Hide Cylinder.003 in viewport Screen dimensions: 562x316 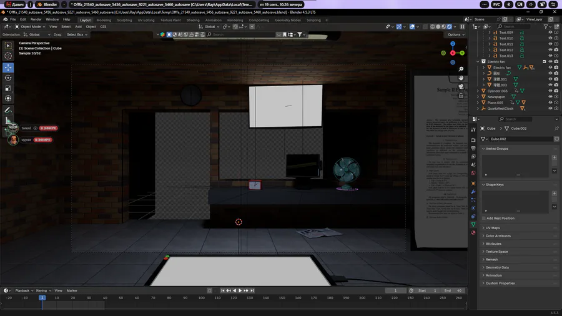point(550,91)
